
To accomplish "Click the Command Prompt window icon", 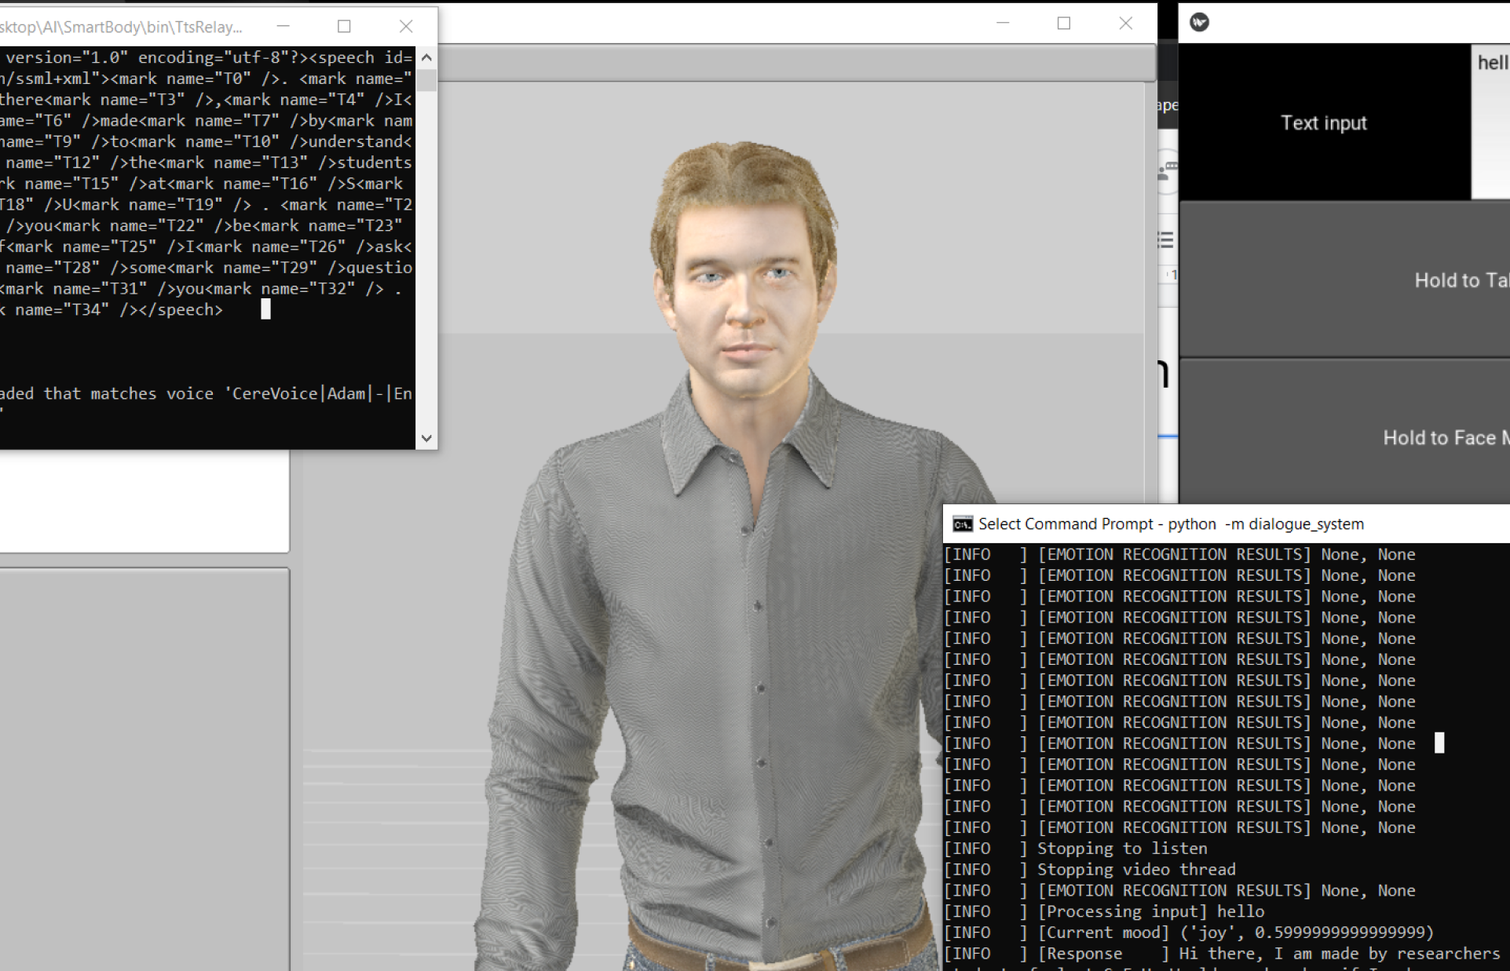I will point(962,524).
